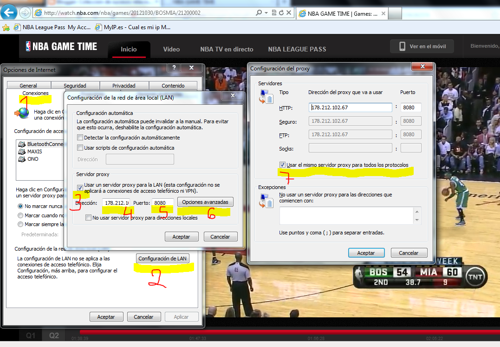Stop loading with the X icon in address bar
The height and width of the screenshot is (347, 500).
tap(289, 13)
